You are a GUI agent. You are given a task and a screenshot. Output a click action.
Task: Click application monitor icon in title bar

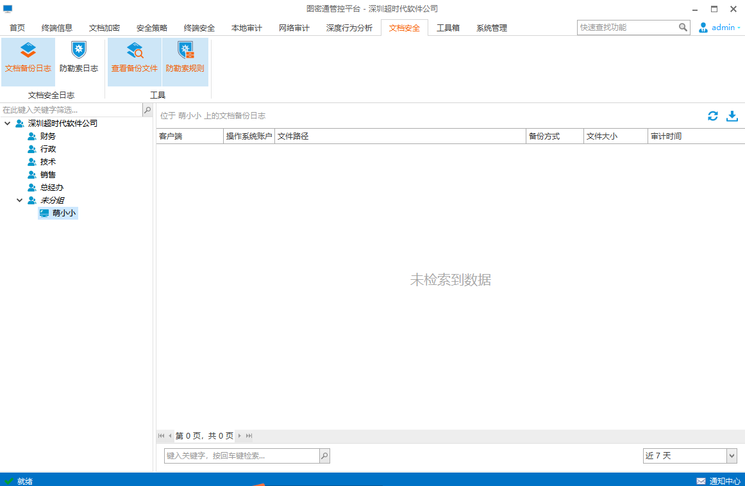(8, 8)
